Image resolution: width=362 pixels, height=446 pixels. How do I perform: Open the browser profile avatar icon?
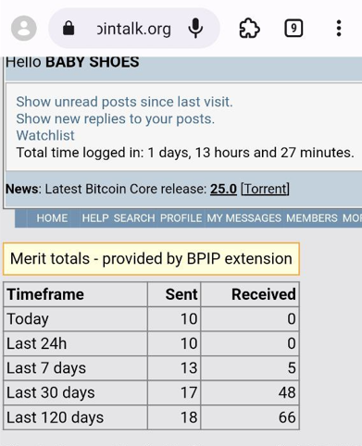pos(24,29)
